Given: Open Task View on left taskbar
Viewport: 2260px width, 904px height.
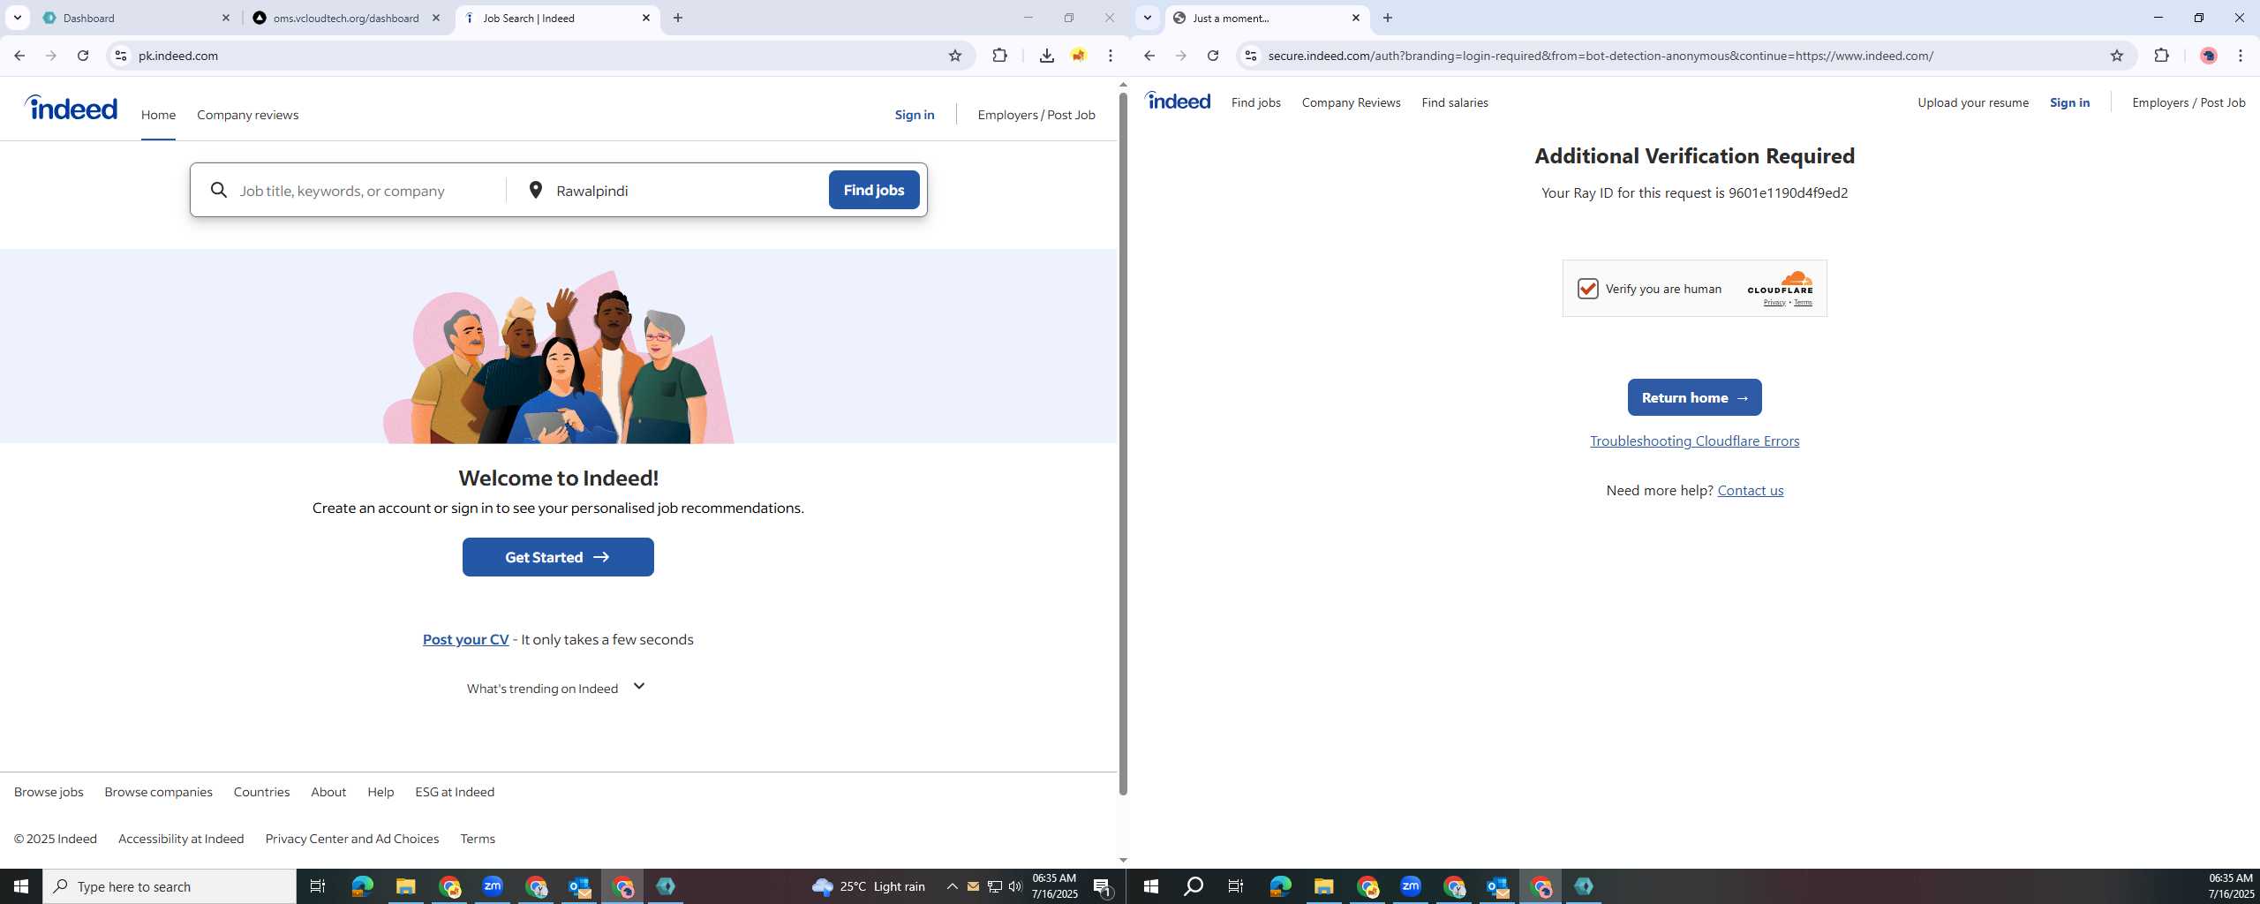Looking at the screenshot, I should pos(318,886).
